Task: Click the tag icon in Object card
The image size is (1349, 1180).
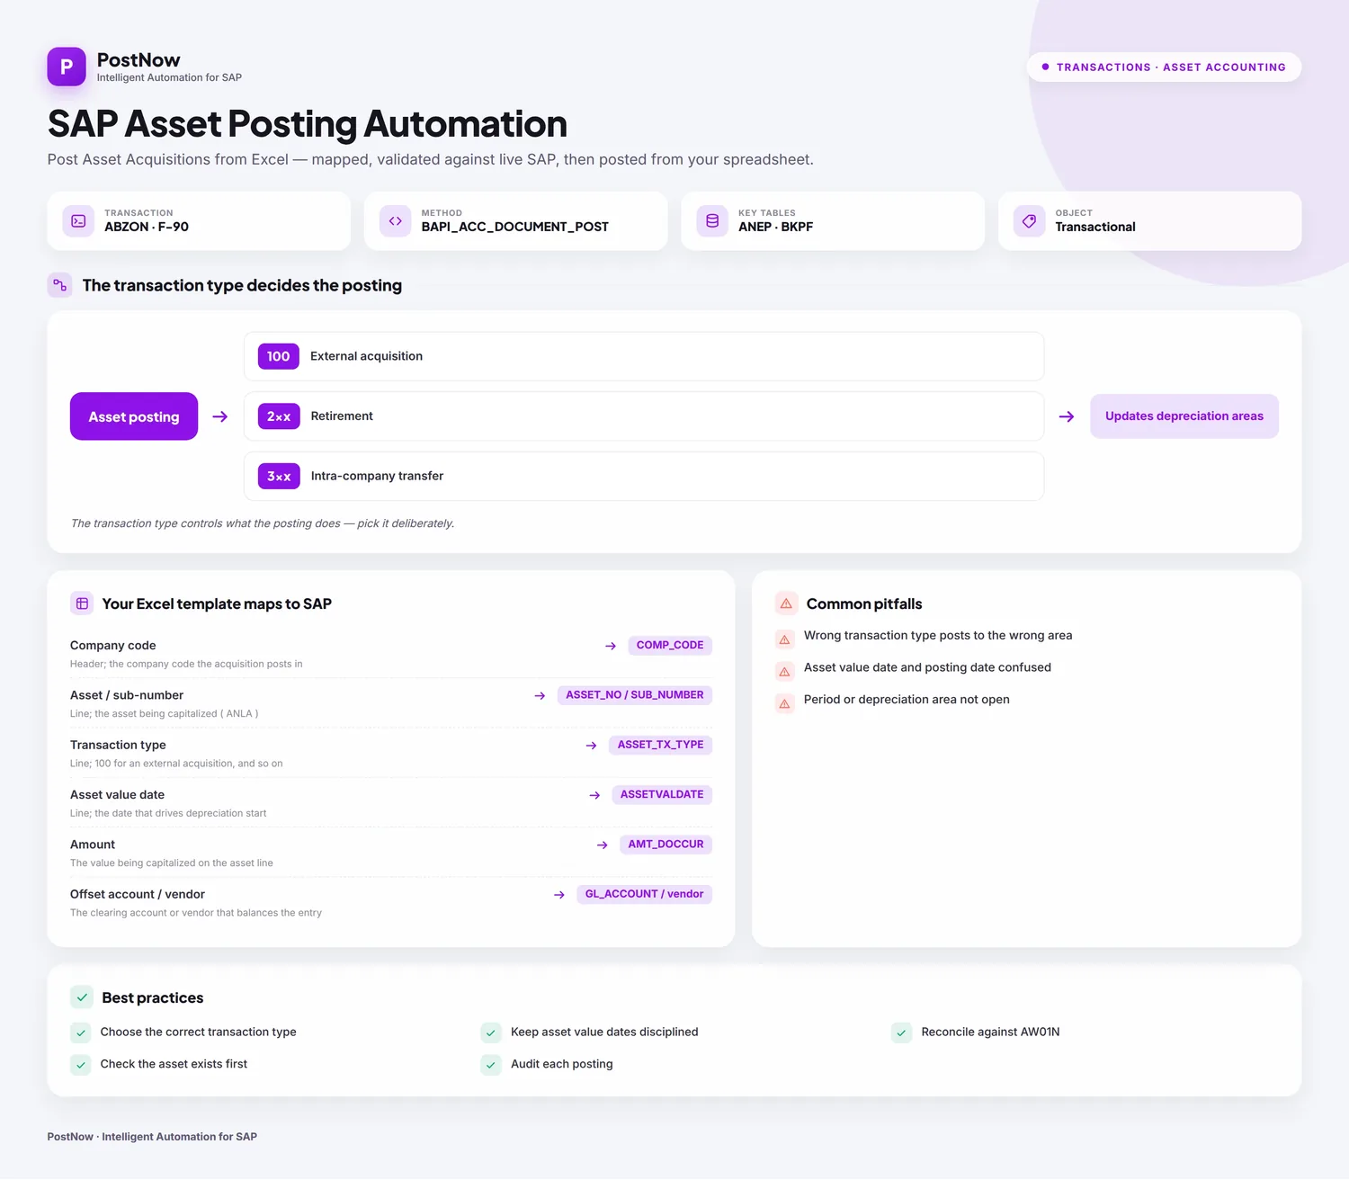Action: (1030, 220)
